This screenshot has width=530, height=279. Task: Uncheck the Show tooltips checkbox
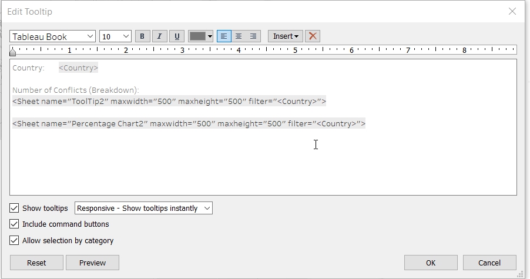[14, 208]
